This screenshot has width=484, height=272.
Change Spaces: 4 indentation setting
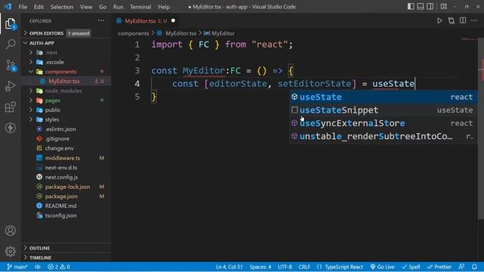click(260, 267)
